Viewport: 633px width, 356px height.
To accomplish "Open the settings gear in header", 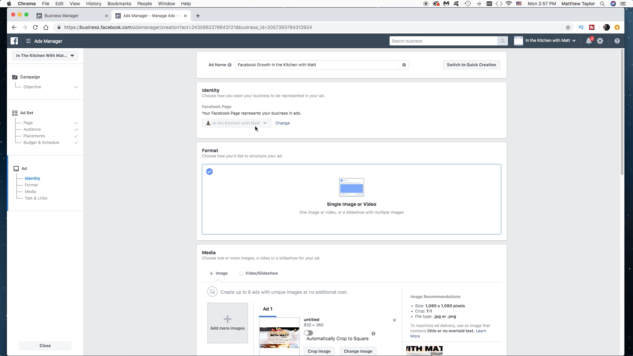I will 600,41.
